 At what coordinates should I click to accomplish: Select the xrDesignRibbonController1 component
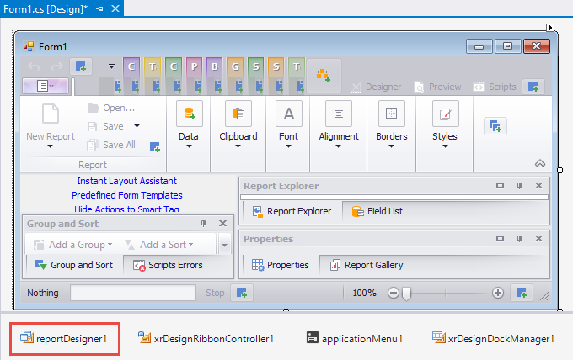tap(206, 338)
